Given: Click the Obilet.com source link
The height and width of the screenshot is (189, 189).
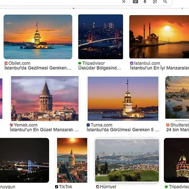Looking at the screenshot, I should [x=19, y=63].
